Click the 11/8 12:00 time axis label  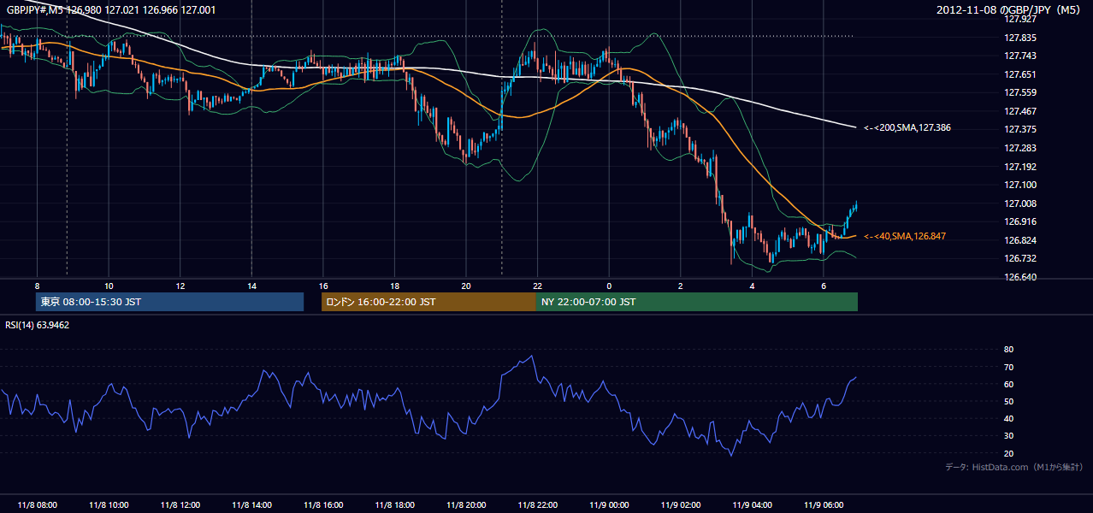(180, 504)
